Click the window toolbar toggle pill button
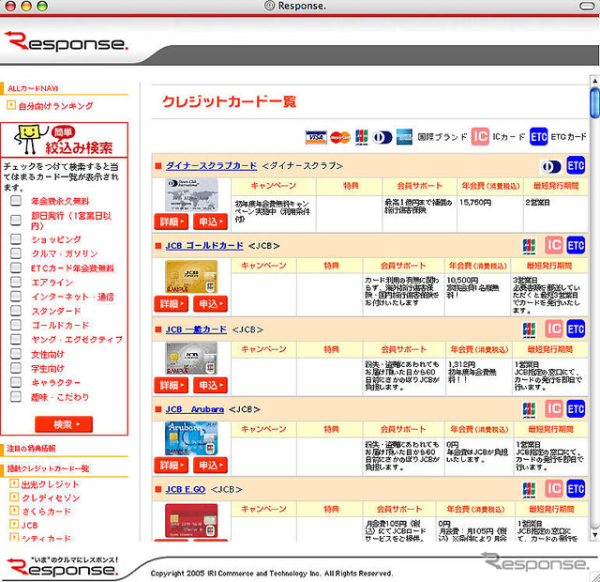This screenshot has width=600, height=582. coord(587,6)
